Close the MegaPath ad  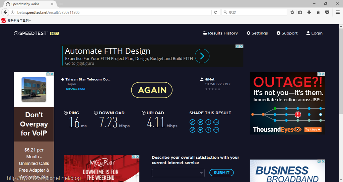tap(137, 157)
